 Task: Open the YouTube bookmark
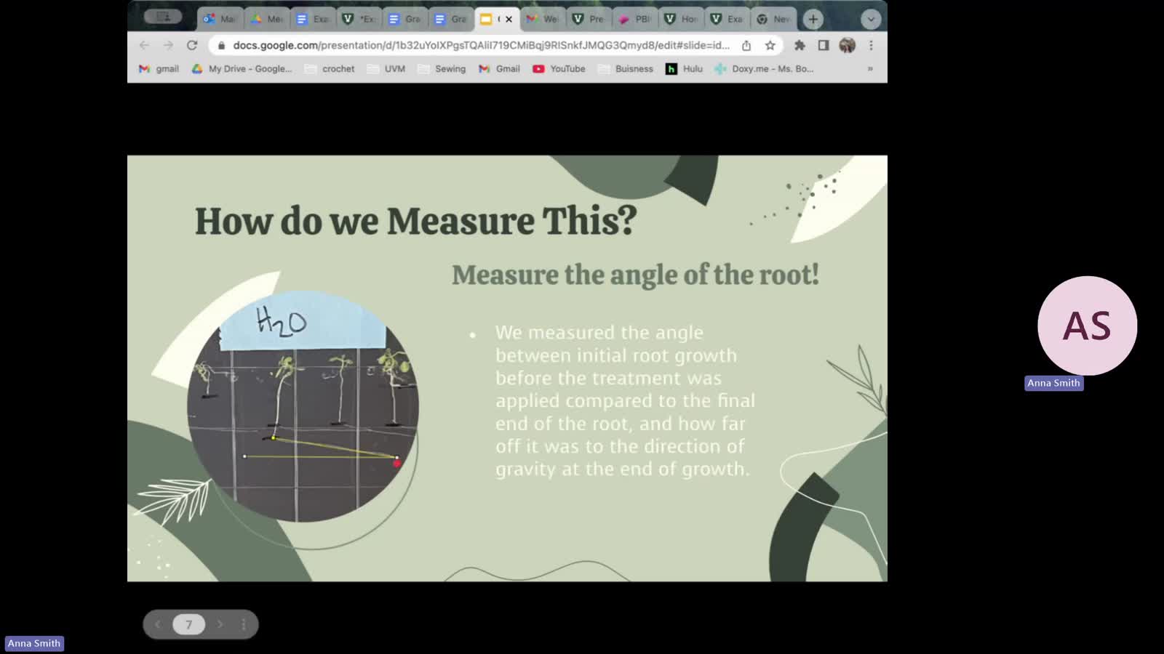point(559,69)
